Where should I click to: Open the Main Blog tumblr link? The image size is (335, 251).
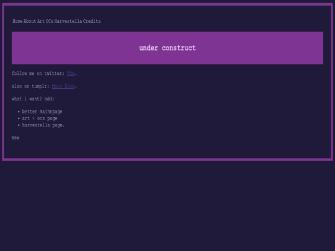coord(63,86)
